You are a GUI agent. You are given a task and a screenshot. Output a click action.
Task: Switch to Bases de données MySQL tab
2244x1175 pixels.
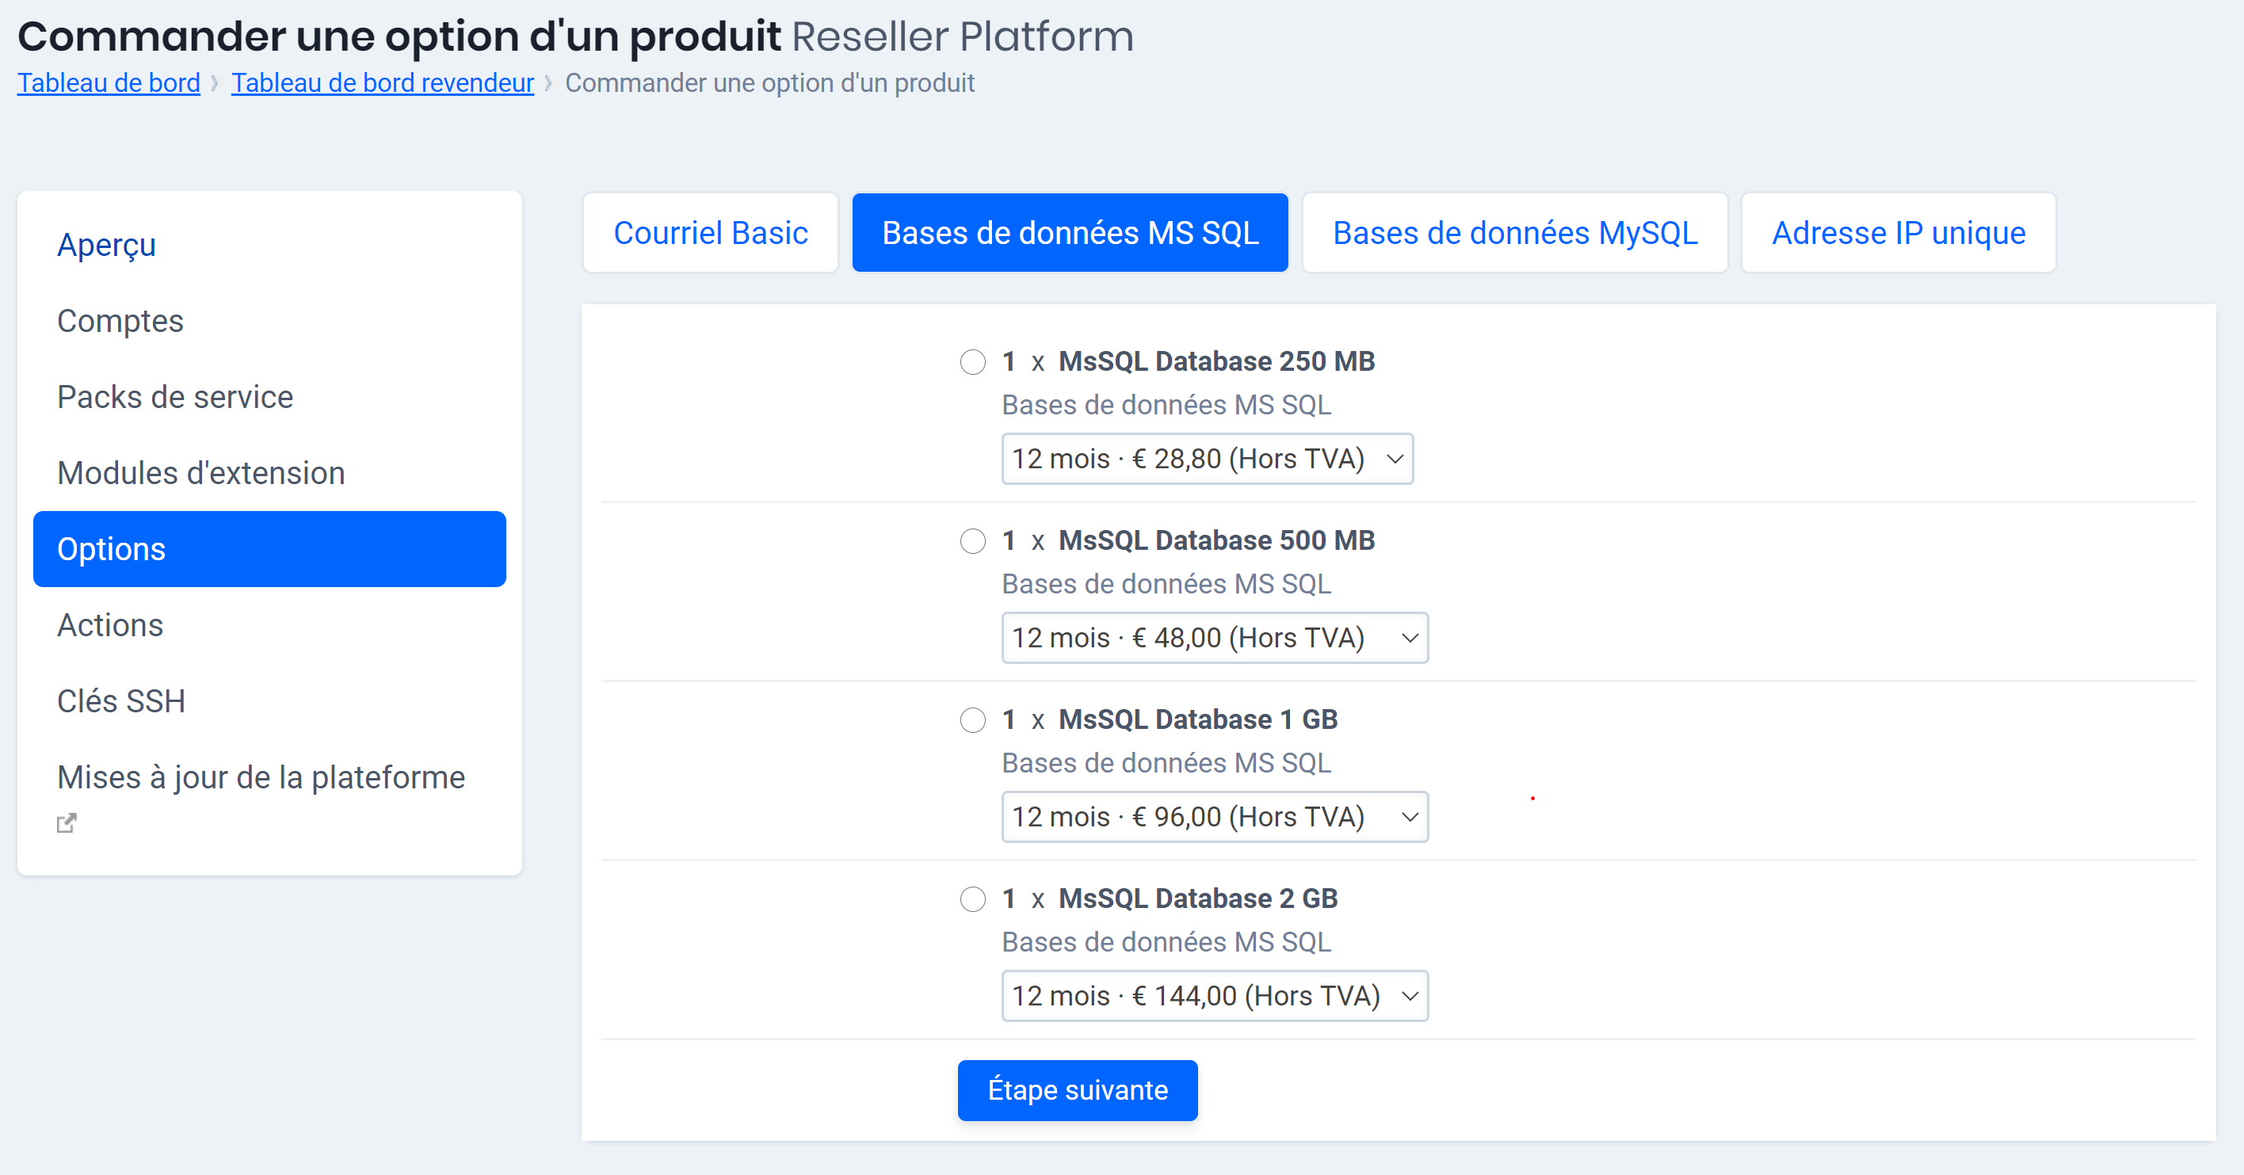(1515, 233)
